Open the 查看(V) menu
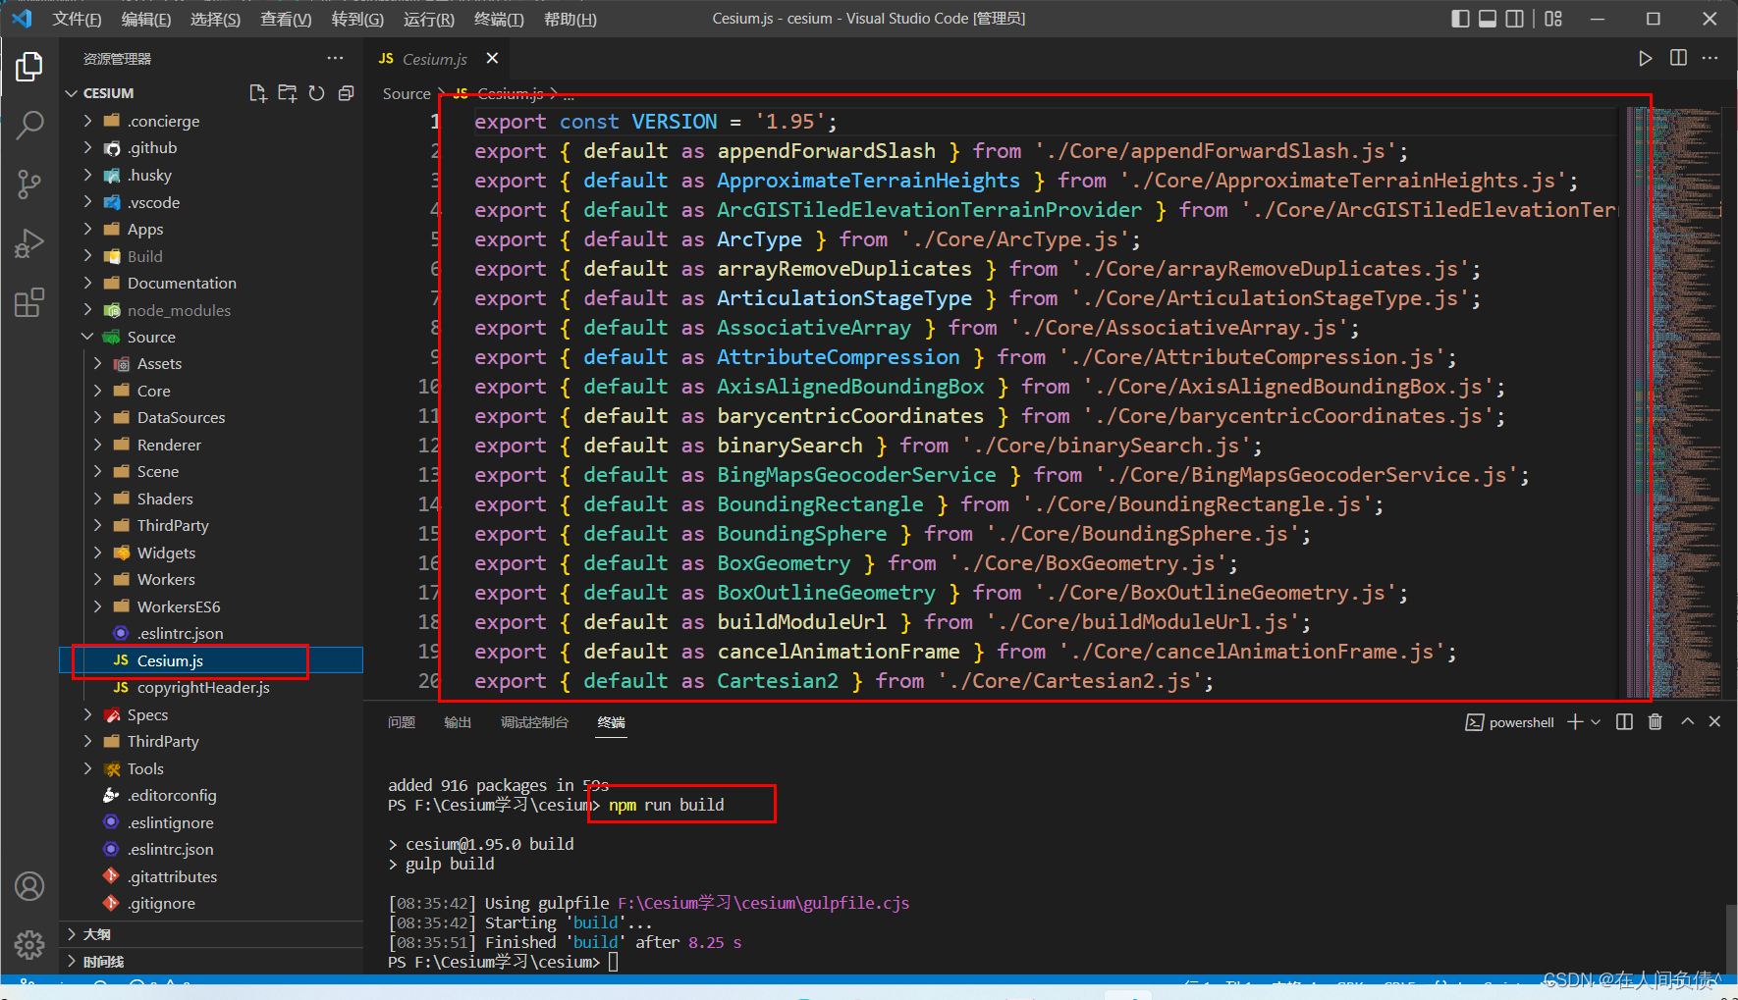Image resolution: width=1738 pixels, height=1000 pixels. point(286,20)
